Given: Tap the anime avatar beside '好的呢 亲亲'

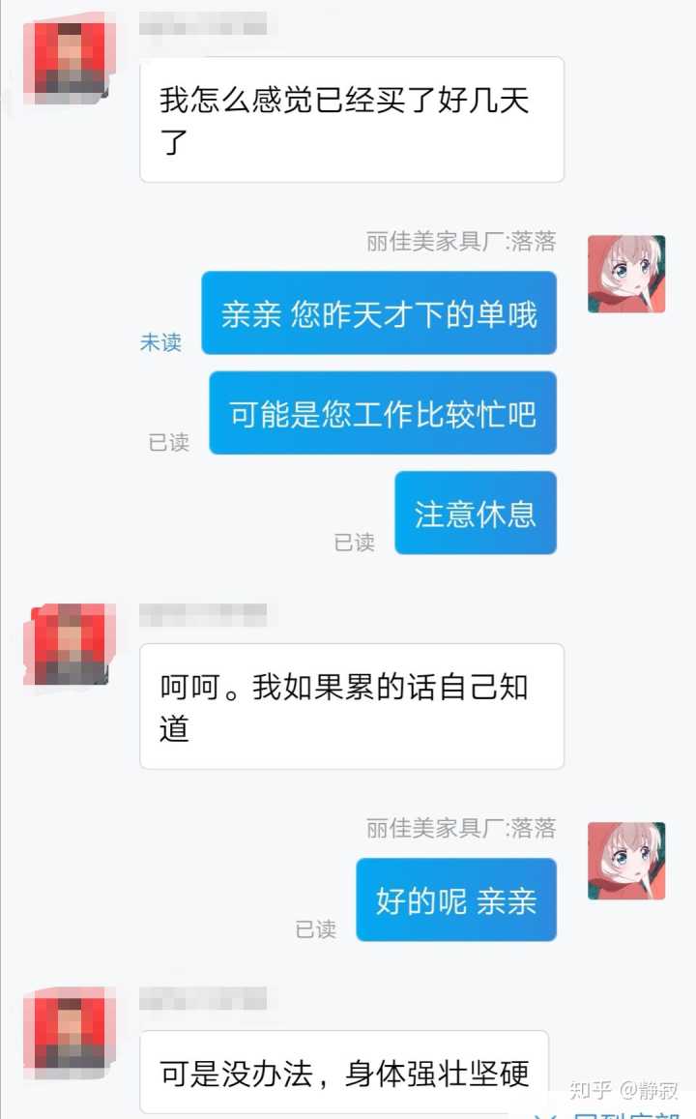Looking at the screenshot, I should click(x=626, y=861).
